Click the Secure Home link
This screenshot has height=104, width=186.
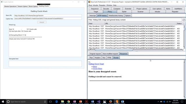(98, 69)
